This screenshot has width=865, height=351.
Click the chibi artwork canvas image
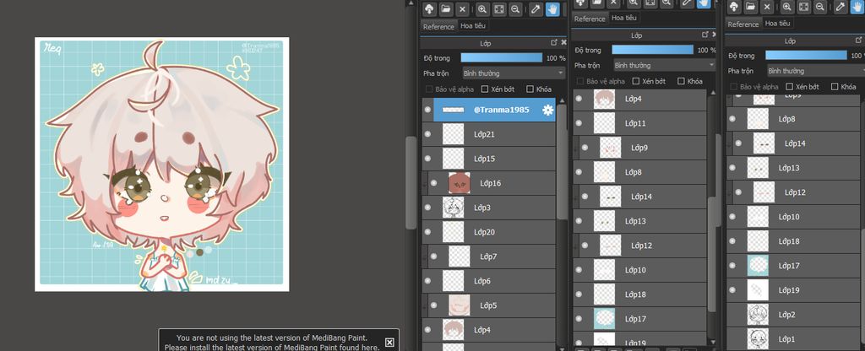coord(161,165)
